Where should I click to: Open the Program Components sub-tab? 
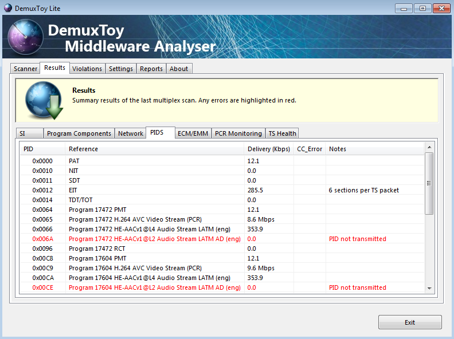coord(79,133)
